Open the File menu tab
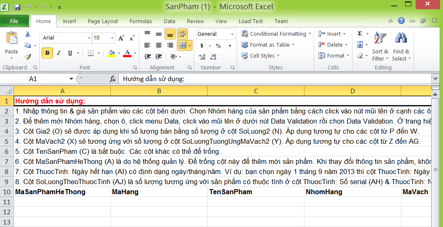 [x=14, y=21]
